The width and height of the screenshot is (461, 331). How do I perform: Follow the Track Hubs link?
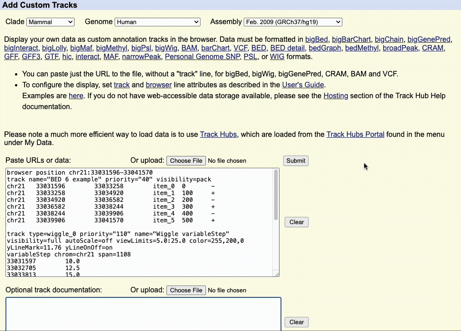pos(220,134)
